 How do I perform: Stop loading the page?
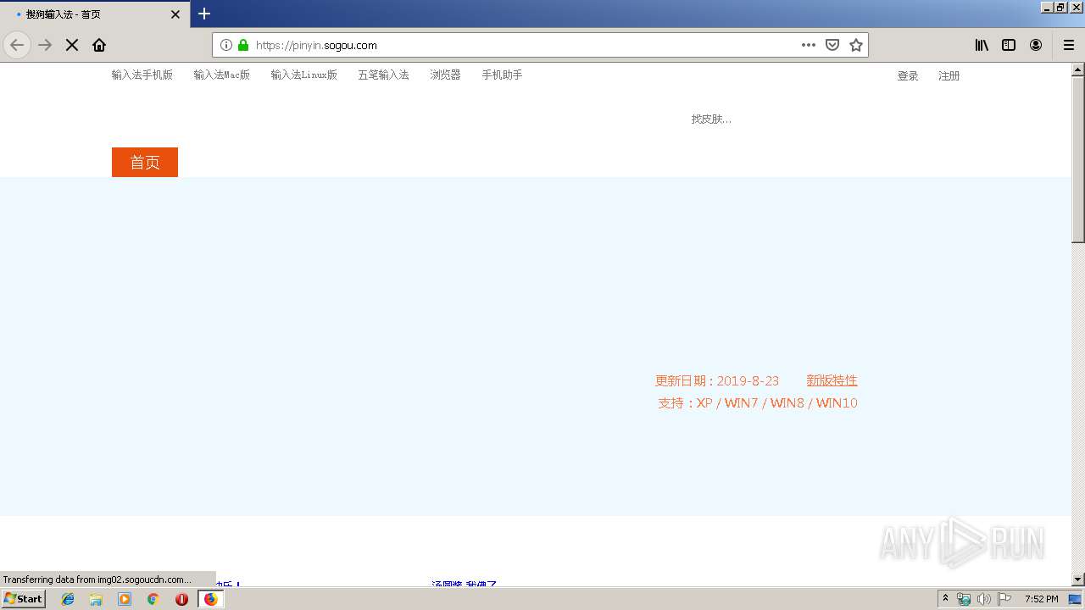(x=72, y=45)
